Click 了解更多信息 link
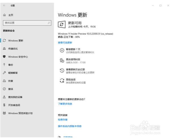 point(65,104)
